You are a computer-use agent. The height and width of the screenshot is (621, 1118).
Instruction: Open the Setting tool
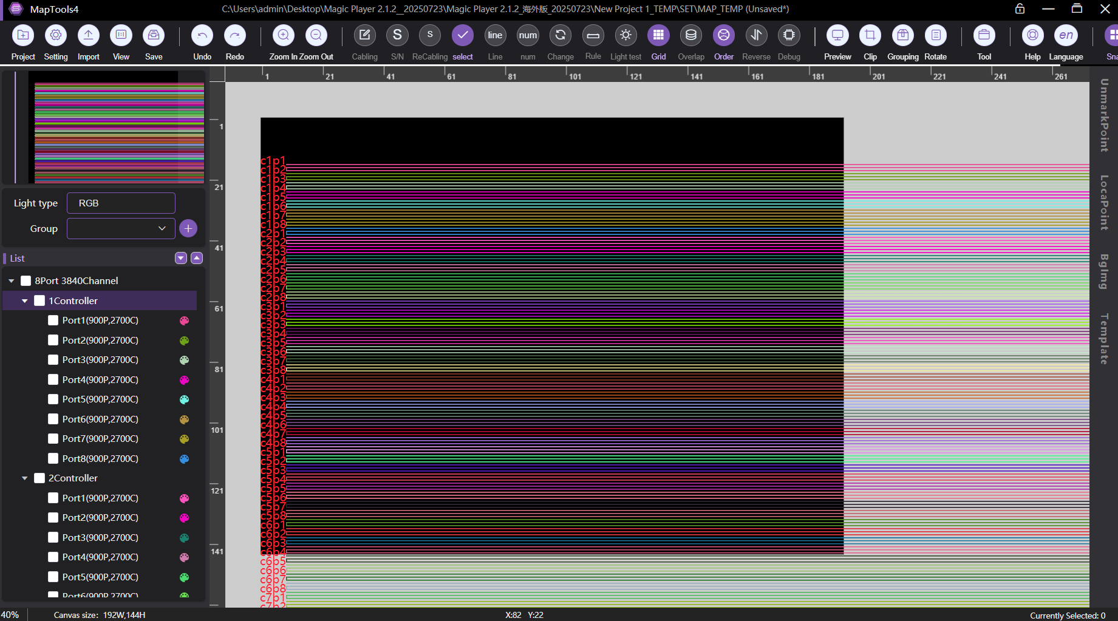coord(56,36)
